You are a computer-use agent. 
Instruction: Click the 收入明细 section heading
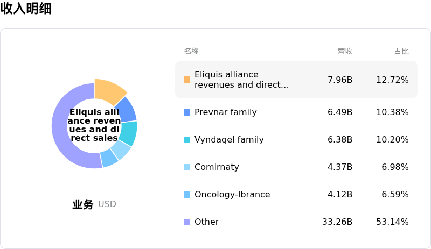coord(26,8)
